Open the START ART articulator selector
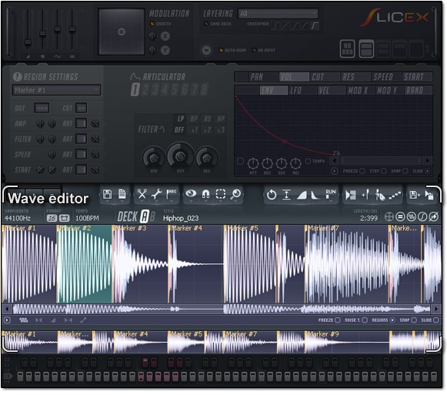 (x=82, y=170)
